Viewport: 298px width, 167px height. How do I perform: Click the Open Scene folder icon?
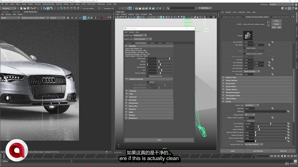coord(25,8)
